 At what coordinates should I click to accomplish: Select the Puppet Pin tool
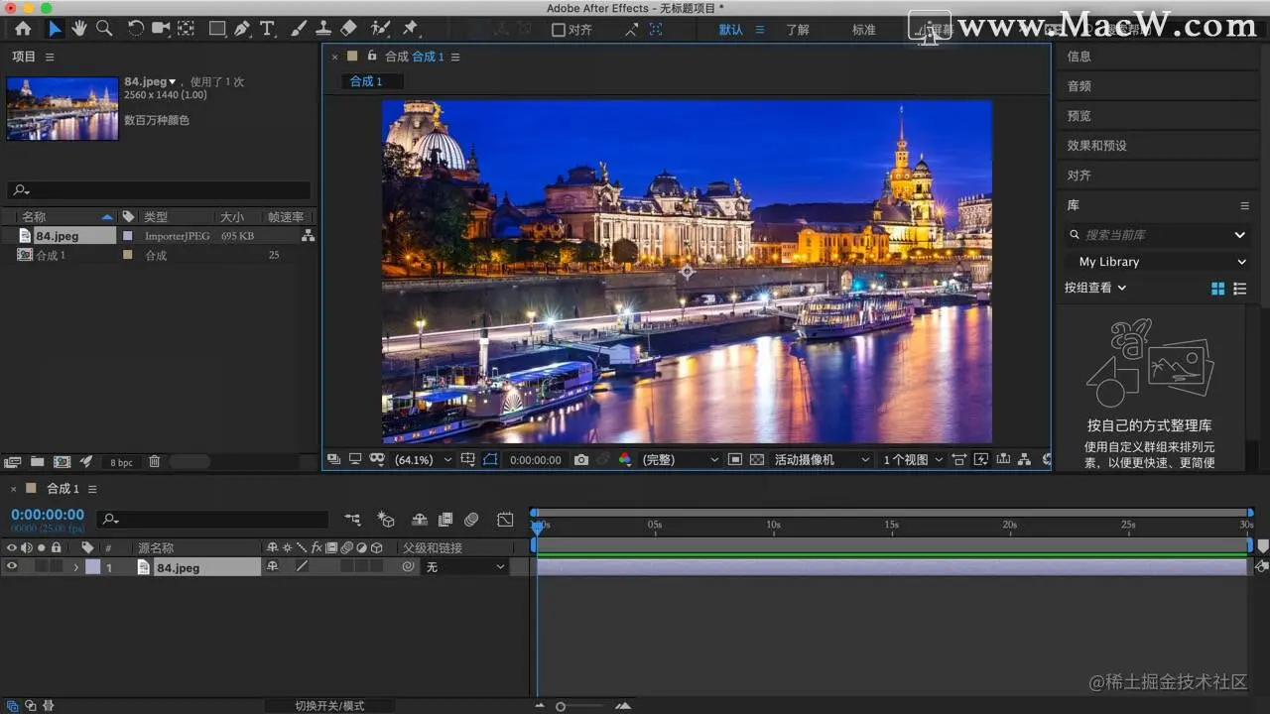tap(410, 29)
